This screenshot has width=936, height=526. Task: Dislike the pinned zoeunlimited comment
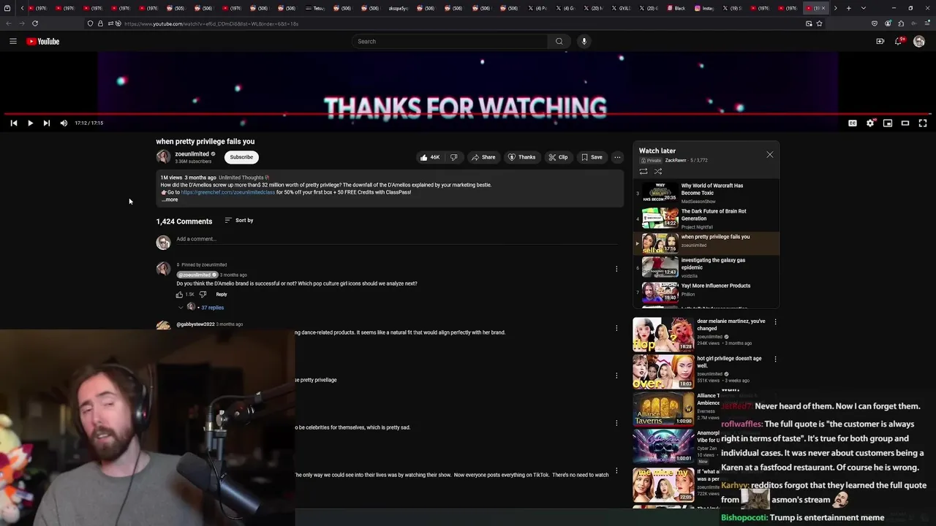(203, 294)
